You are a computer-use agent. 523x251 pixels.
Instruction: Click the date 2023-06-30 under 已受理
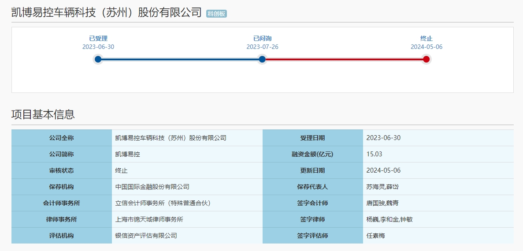tap(98, 47)
